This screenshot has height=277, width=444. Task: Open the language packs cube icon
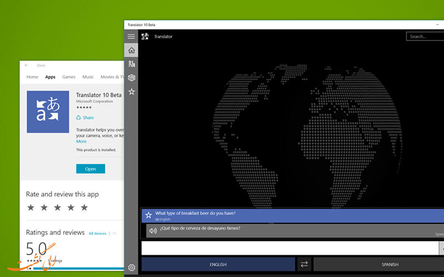click(x=132, y=78)
